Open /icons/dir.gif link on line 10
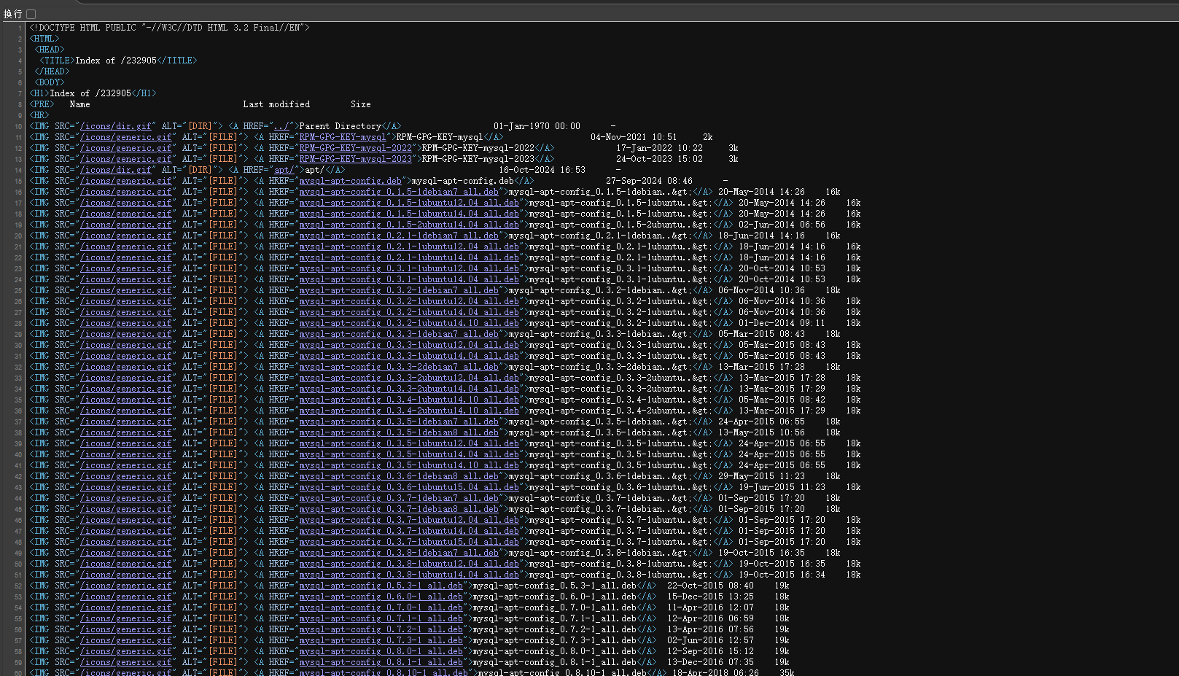Image resolution: width=1179 pixels, height=676 pixels. 116,126
